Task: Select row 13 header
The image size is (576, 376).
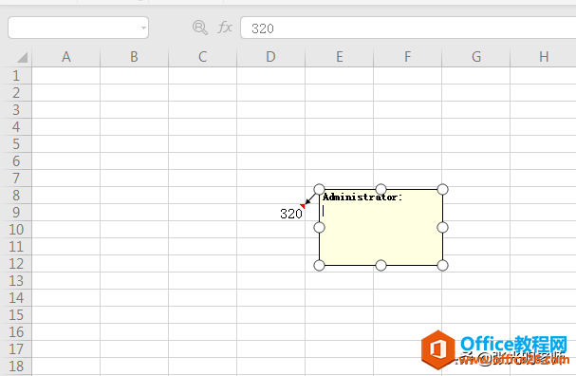Action: click(16, 281)
